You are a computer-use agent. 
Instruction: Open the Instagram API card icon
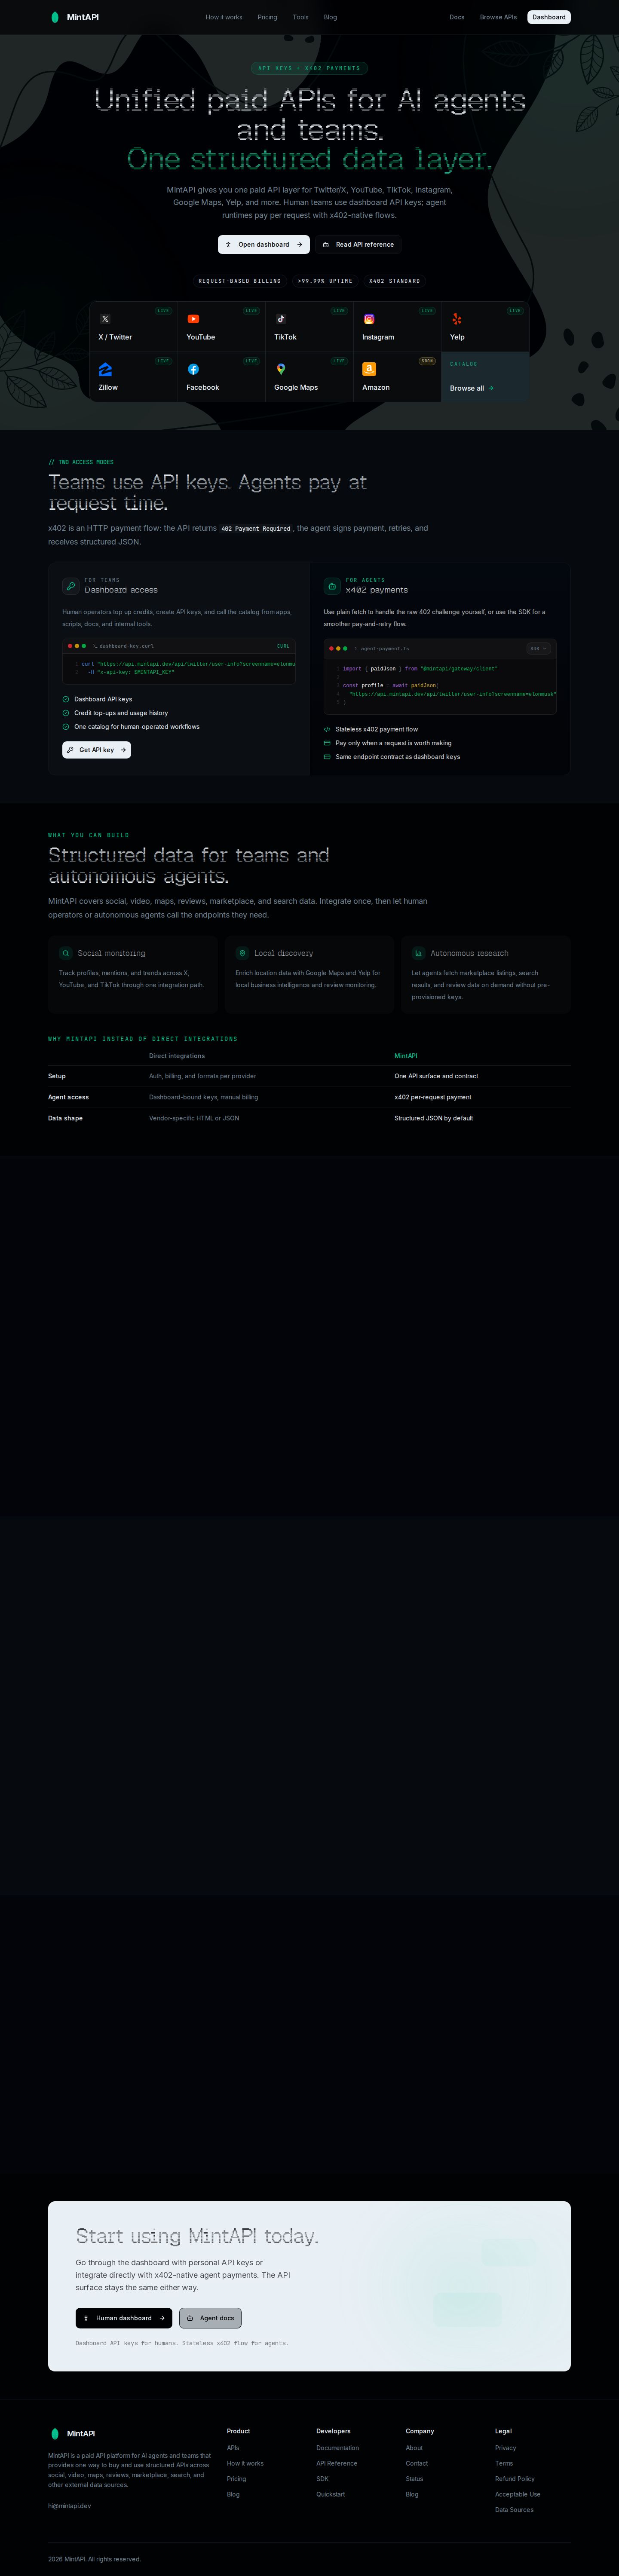pyautogui.click(x=369, y=319)
